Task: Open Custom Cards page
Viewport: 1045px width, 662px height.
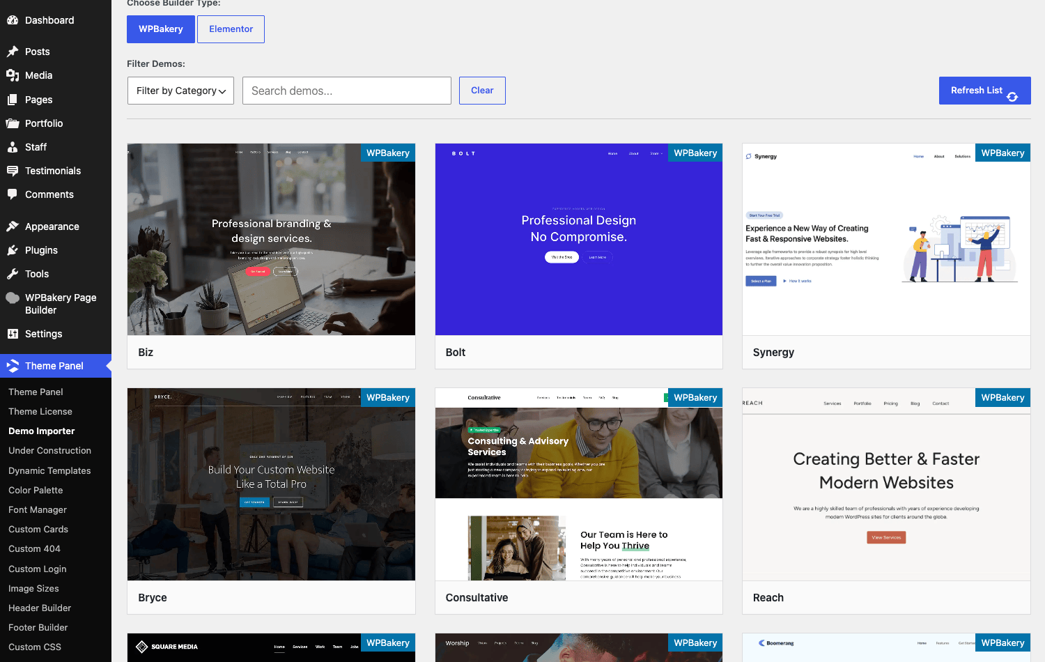Action: click(x=38, y=529)
